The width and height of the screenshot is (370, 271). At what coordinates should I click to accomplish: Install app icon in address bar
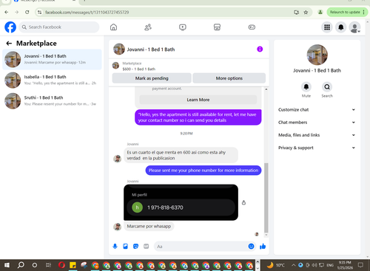(296, 12)
